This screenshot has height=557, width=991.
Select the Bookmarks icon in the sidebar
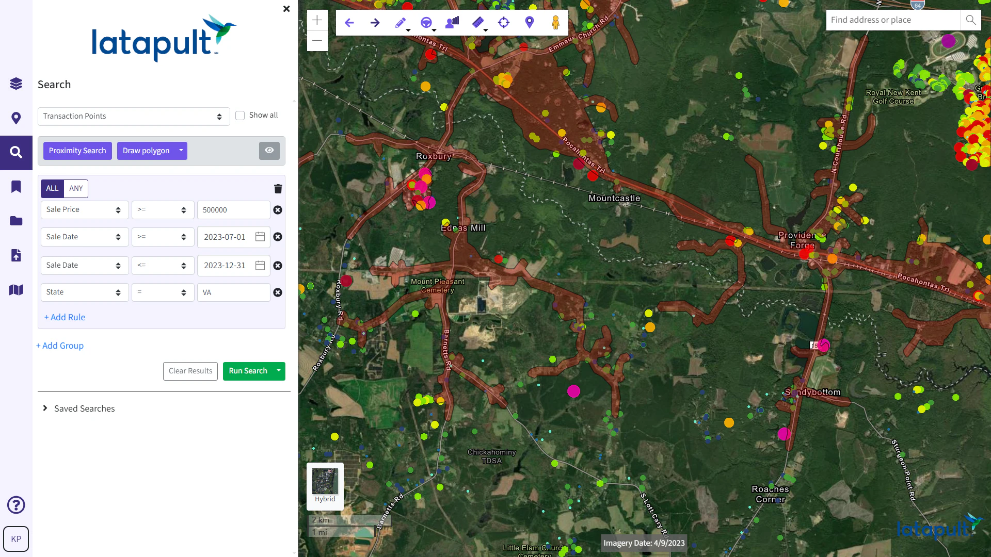tap(16, 187)
